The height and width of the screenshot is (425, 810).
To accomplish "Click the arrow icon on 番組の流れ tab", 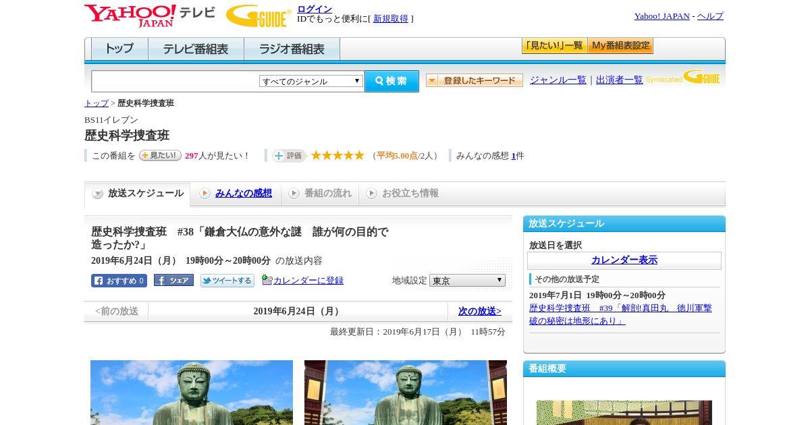I will [294, 194].
